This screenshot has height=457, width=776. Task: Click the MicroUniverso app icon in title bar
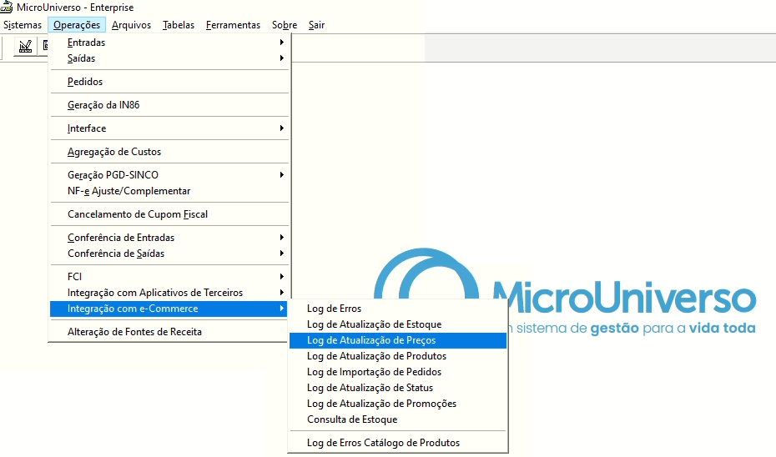(x=7, y=8)
